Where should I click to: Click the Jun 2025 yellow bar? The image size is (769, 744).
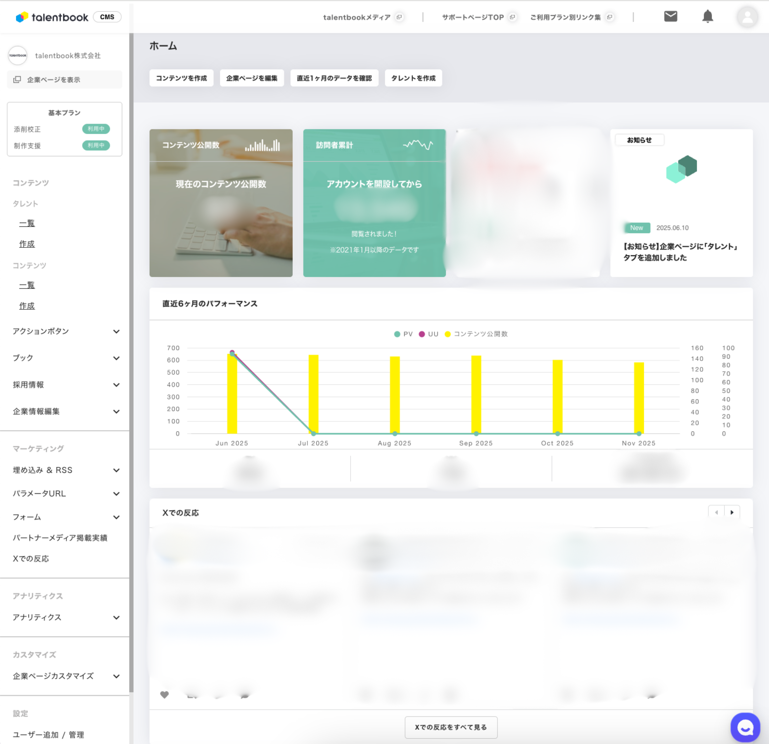point(232,396)
